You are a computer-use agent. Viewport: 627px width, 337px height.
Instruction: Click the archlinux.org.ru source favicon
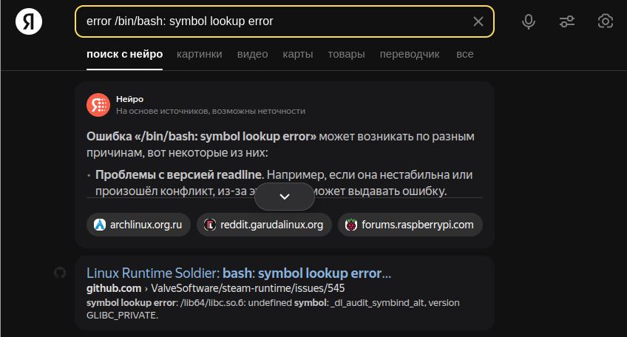point(100,225)
